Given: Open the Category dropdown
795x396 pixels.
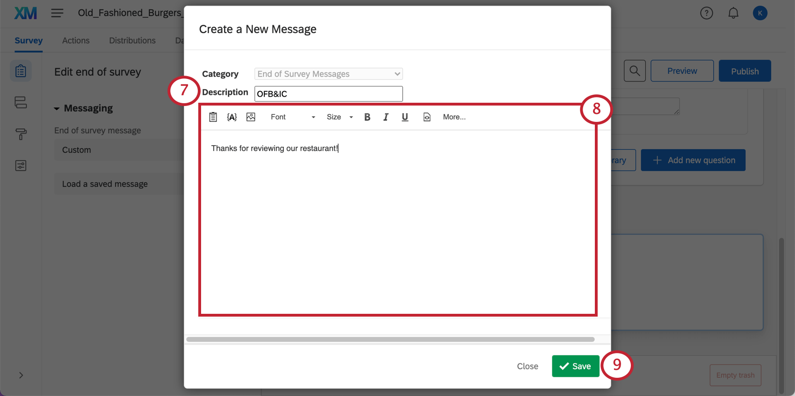Looking at the screenshot, I should 328,74.
